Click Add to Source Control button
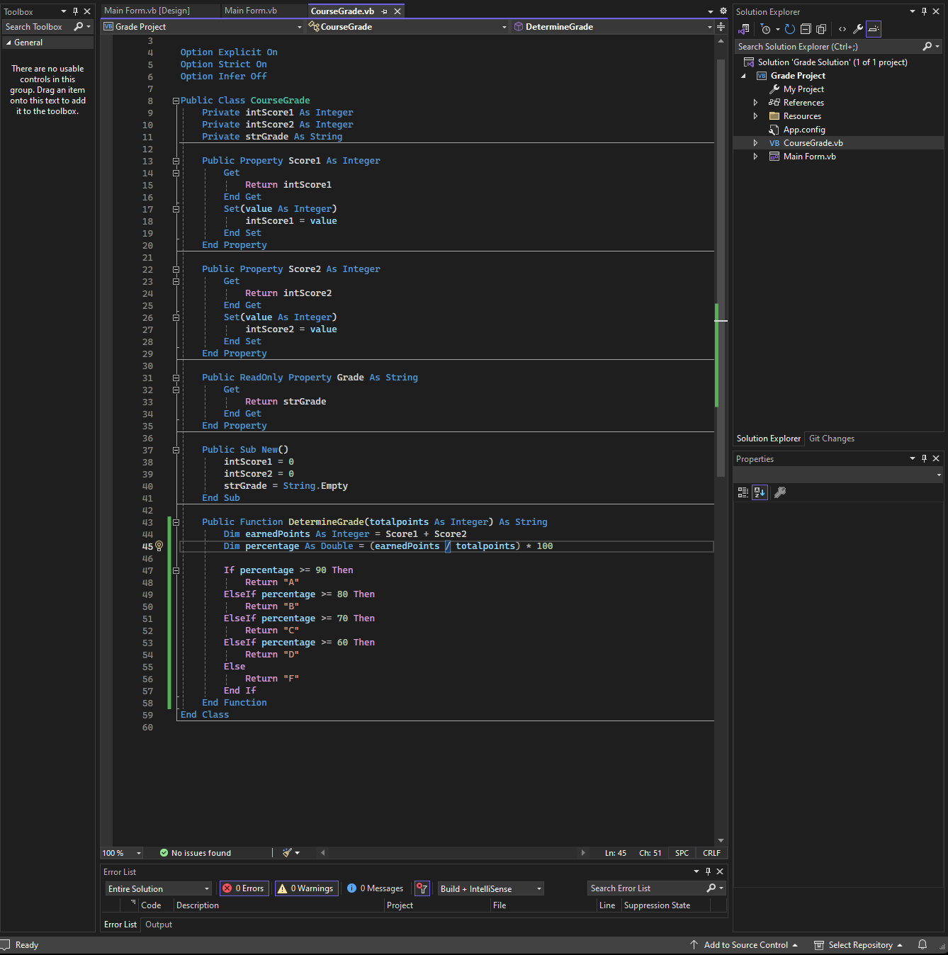This screenshot has width=948, height=955. point(745,944)
